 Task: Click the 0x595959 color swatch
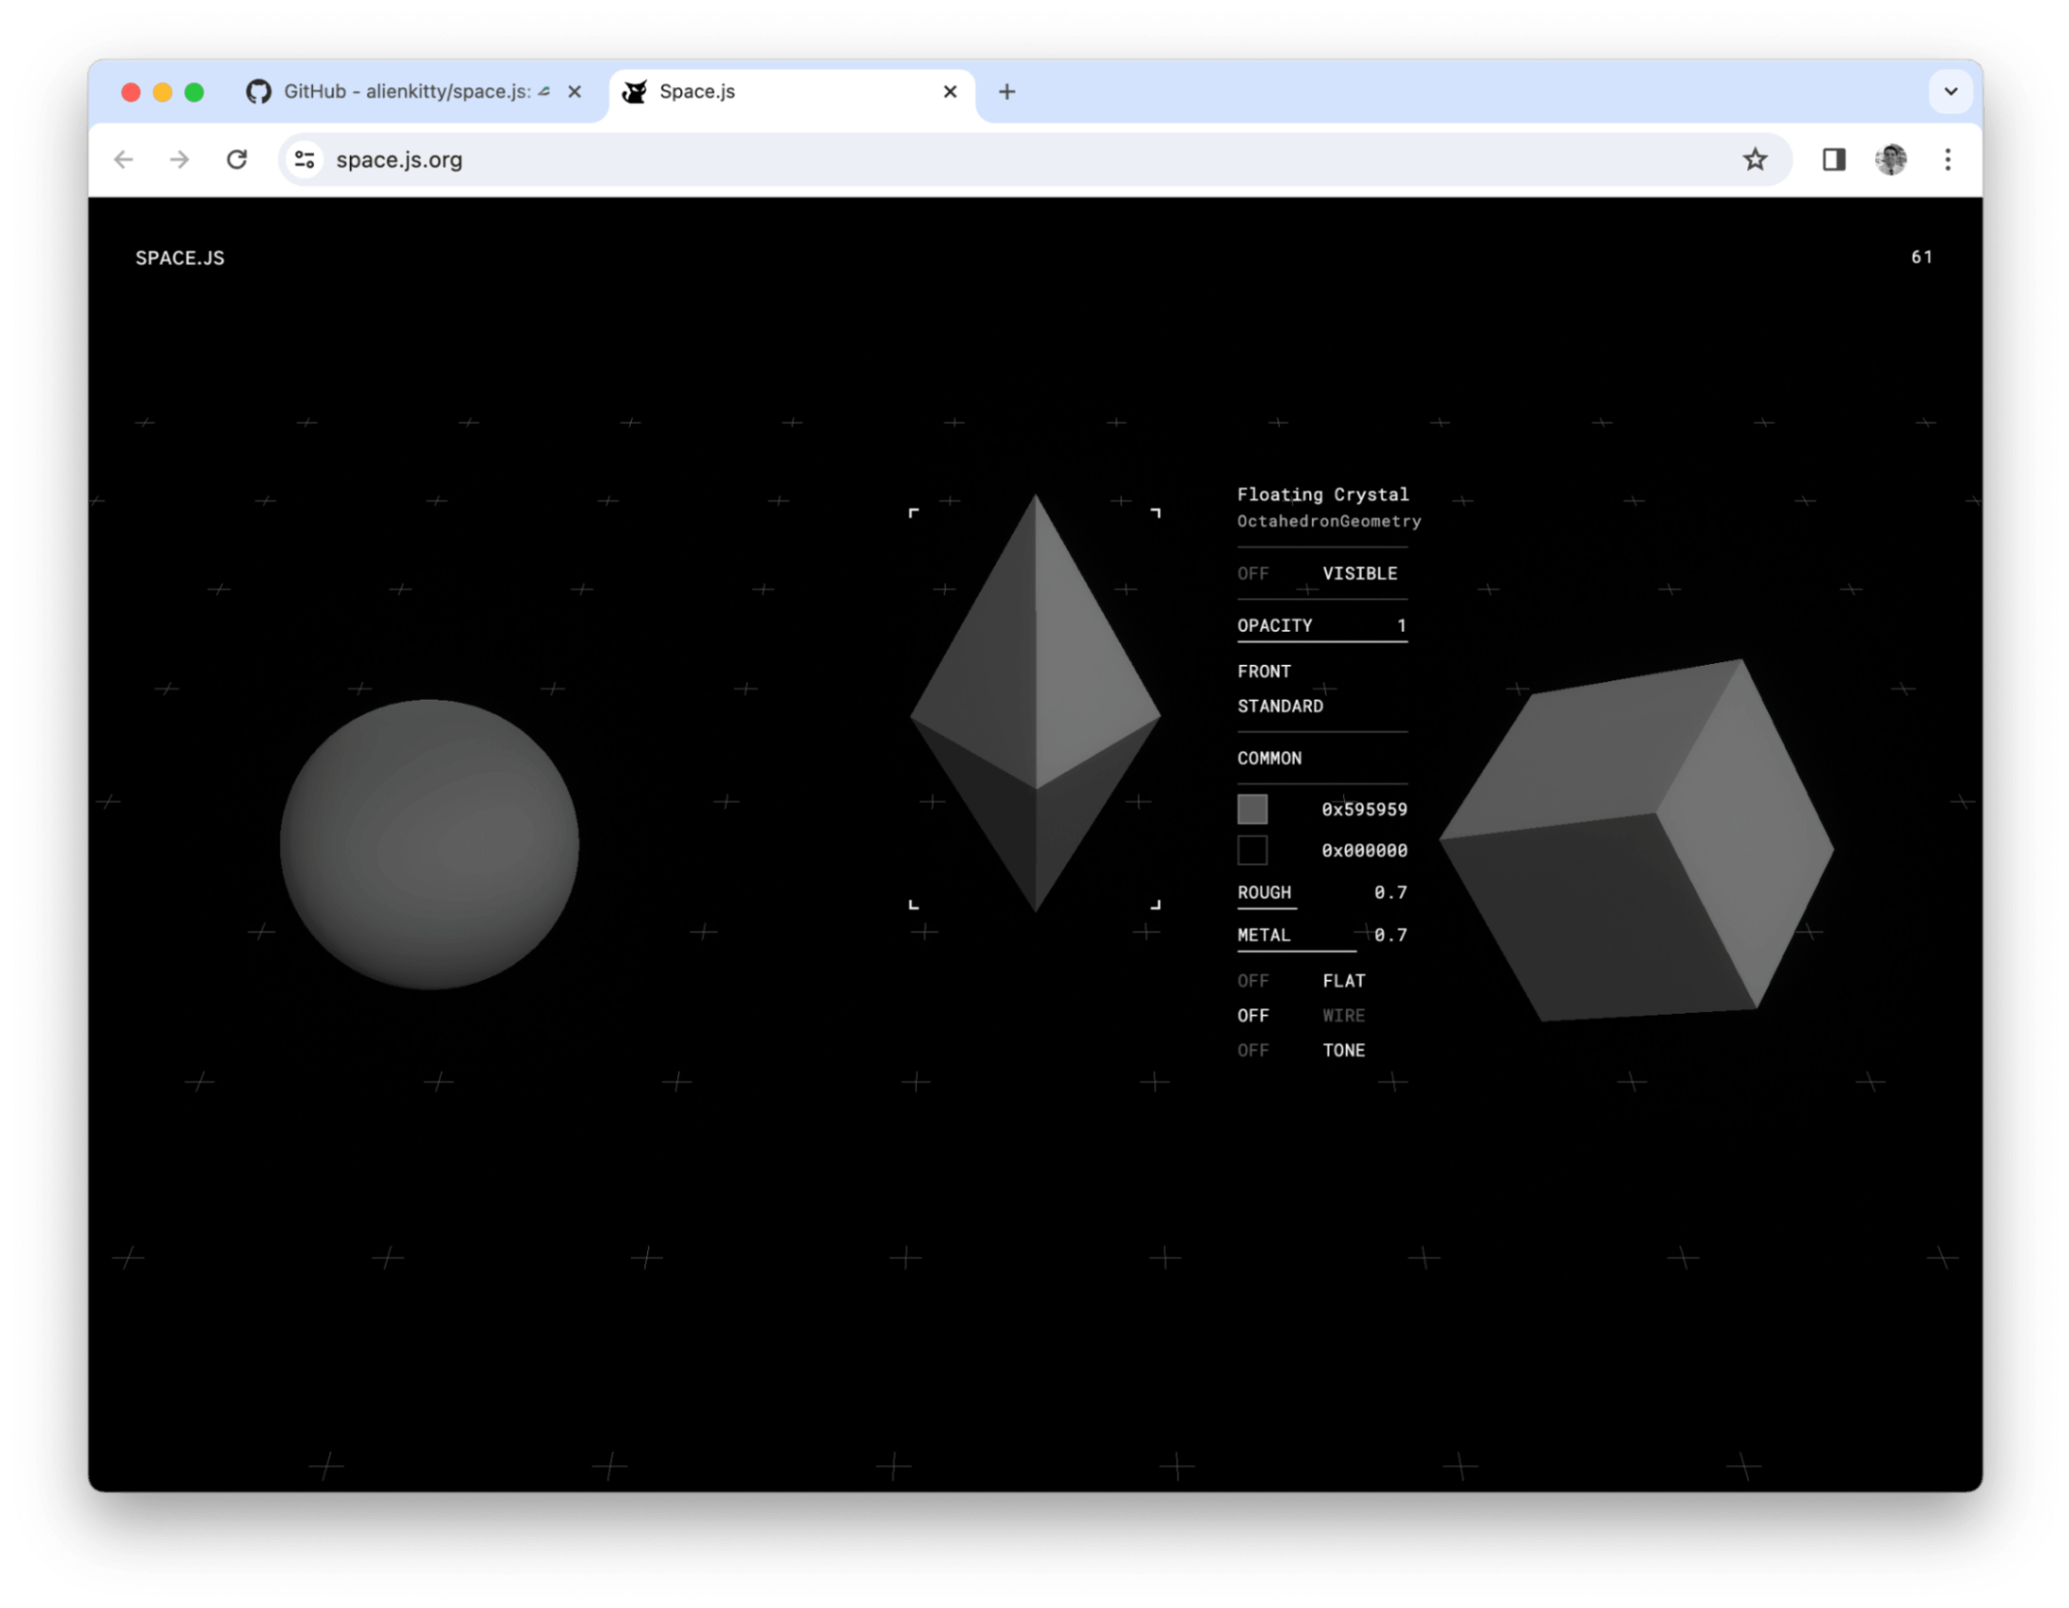click(1252, 808)
